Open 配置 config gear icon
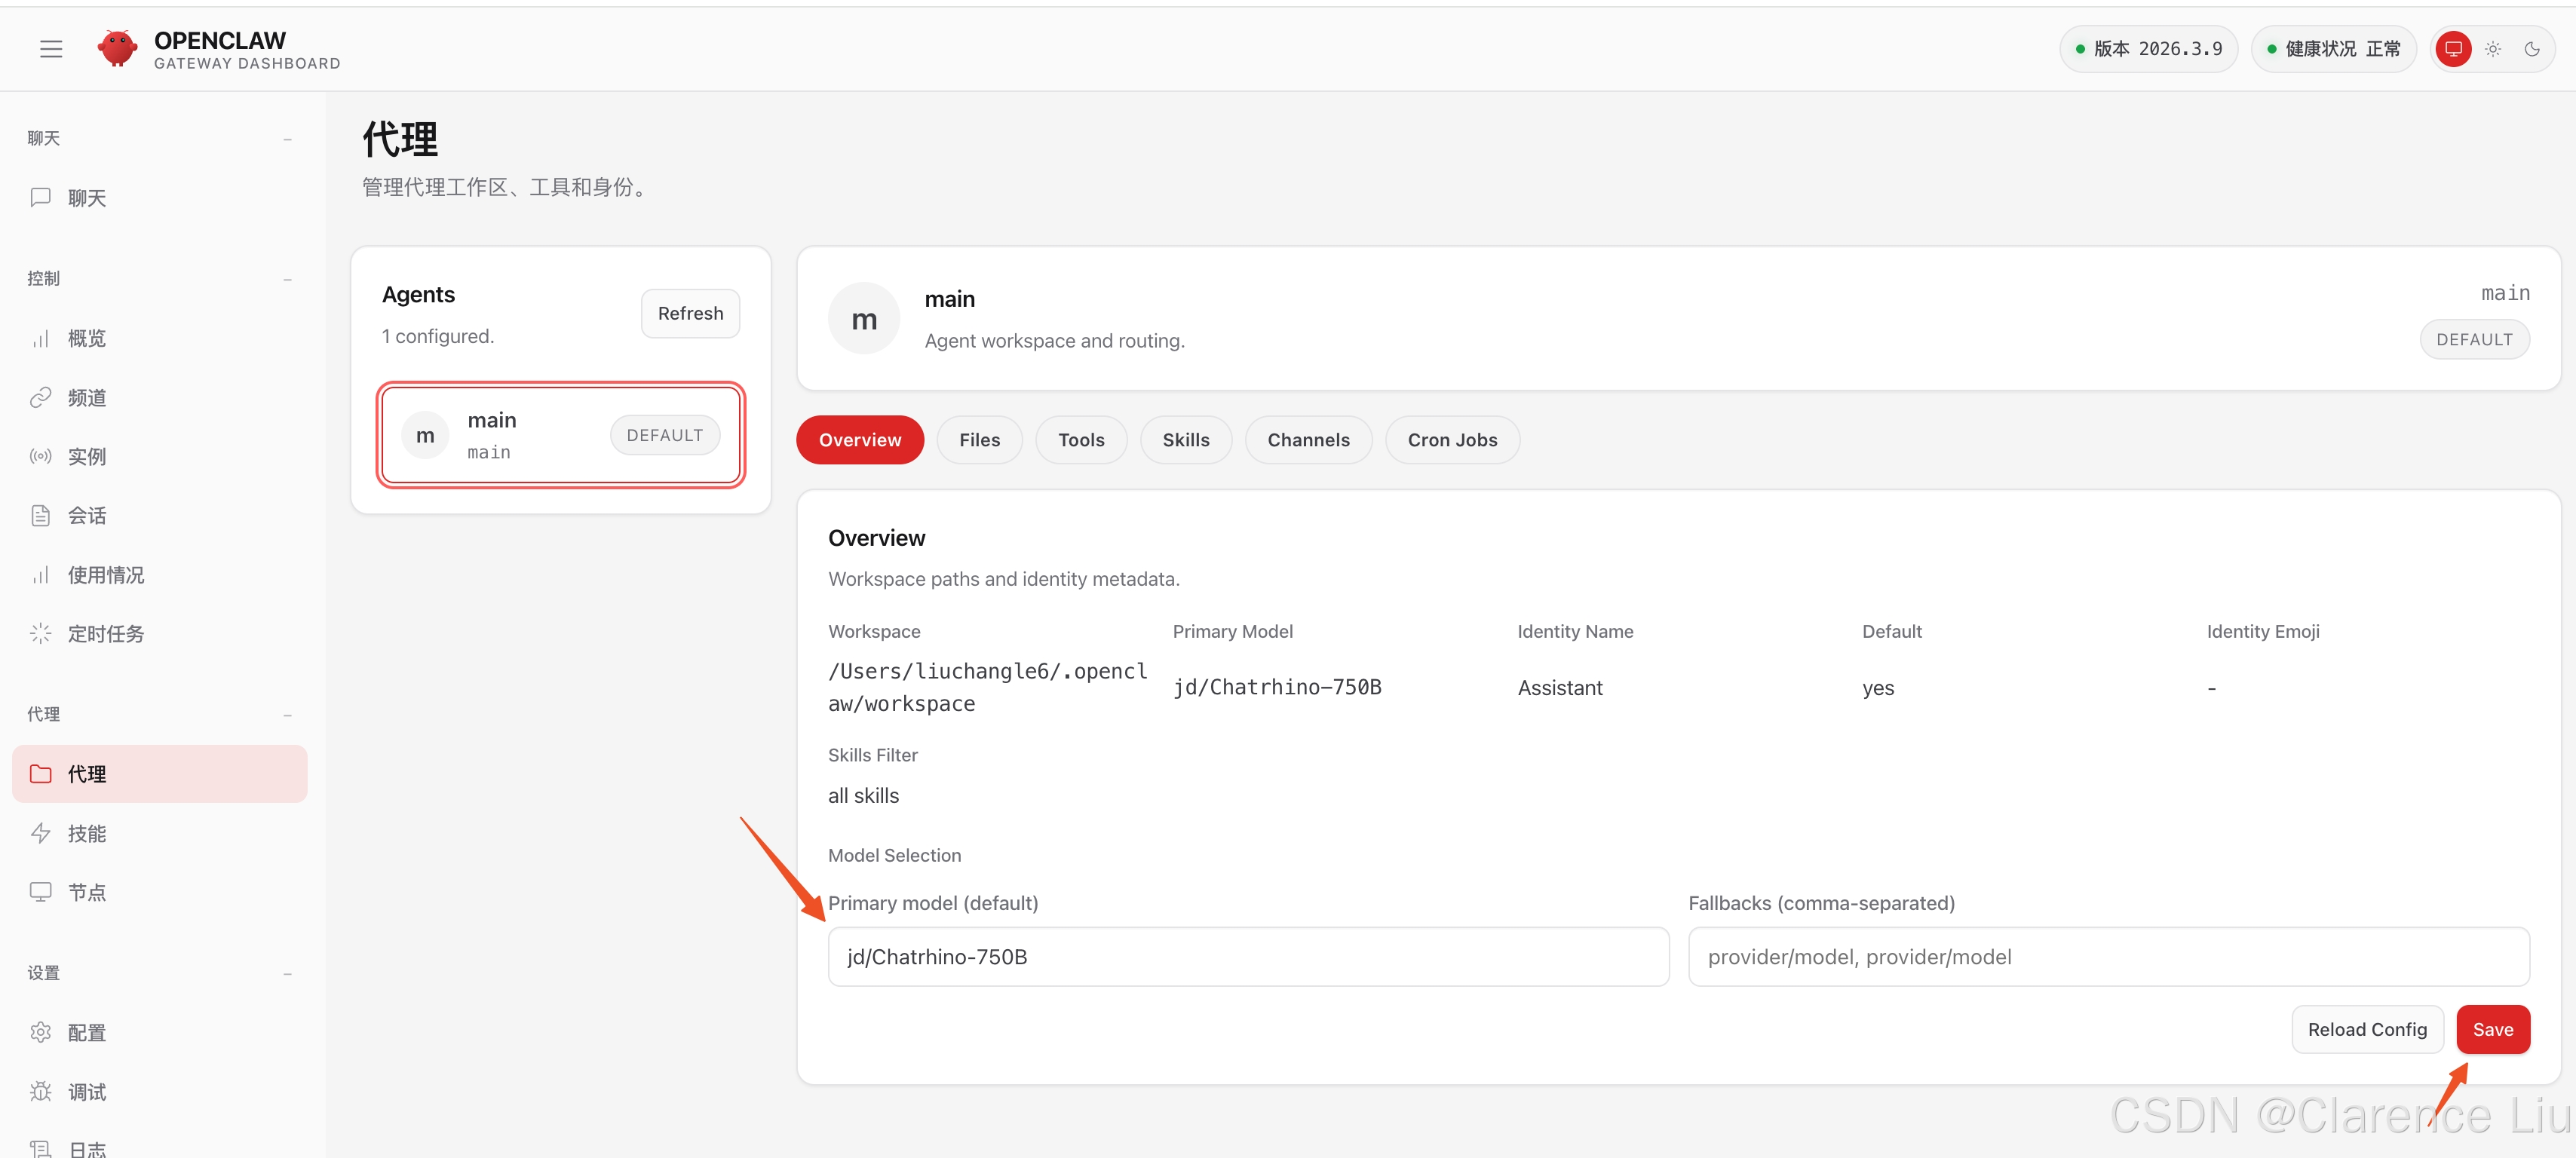The height and width of the screenshot is (1158, 2576). (40, 1032)
